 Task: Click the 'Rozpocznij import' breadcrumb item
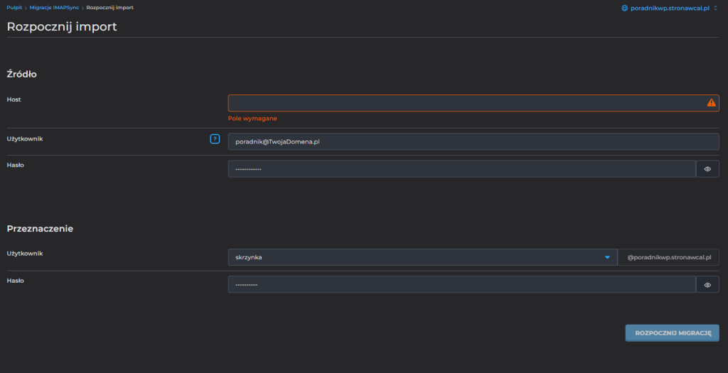coord(109,7)
